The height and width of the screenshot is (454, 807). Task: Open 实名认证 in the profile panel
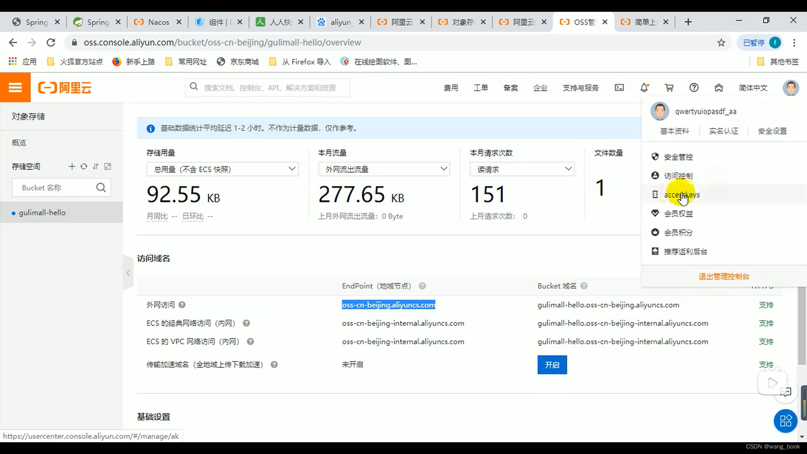[723, 131]
